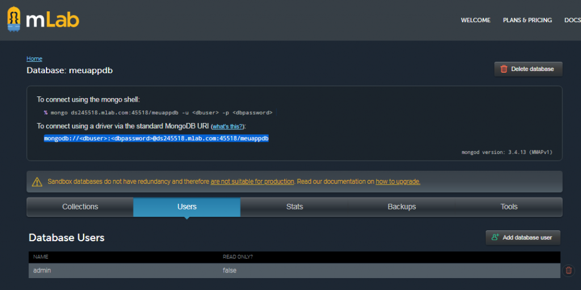Open WELCOME in top navigation
This screenshot has width=581, height=290.
(475, 20)
